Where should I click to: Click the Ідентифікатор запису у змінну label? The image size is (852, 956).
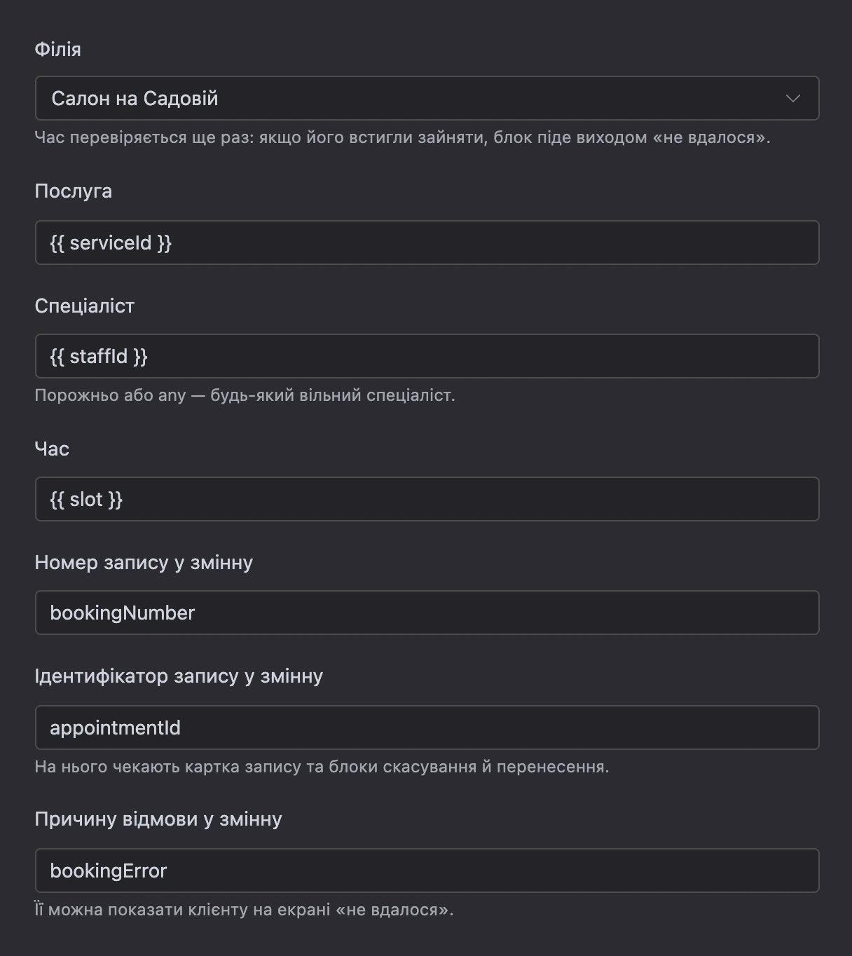pyautogui.click(x=179, y=676)
